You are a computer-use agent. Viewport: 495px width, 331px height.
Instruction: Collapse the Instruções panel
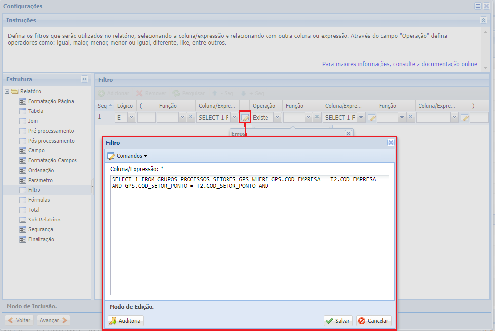(x=483, y=20)
